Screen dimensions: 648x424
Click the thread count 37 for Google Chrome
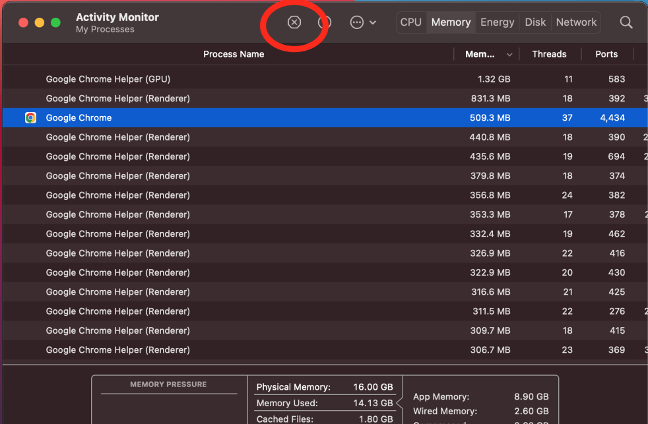(567, 117)
